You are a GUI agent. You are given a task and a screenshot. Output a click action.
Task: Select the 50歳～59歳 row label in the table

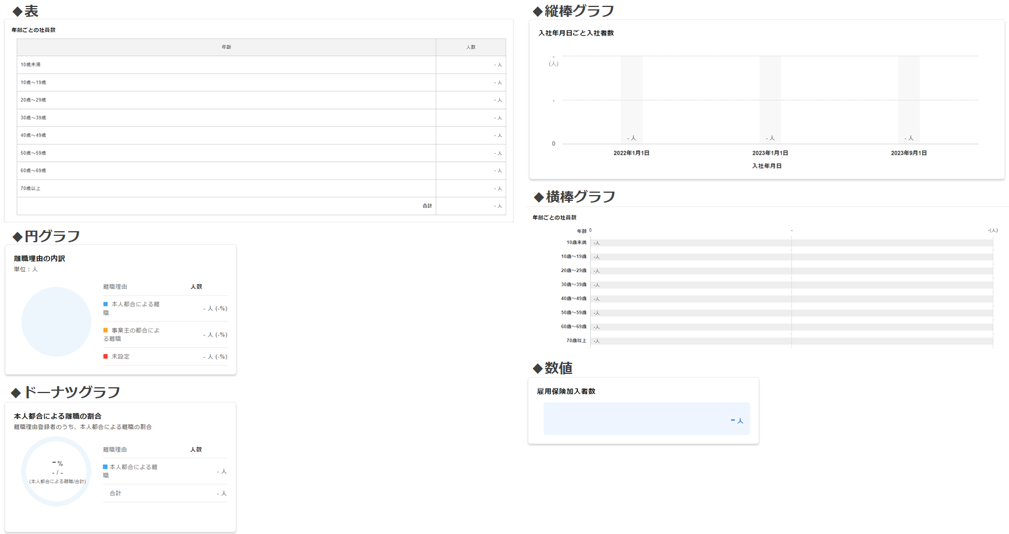pyautogui.click(x=33, y=153)
